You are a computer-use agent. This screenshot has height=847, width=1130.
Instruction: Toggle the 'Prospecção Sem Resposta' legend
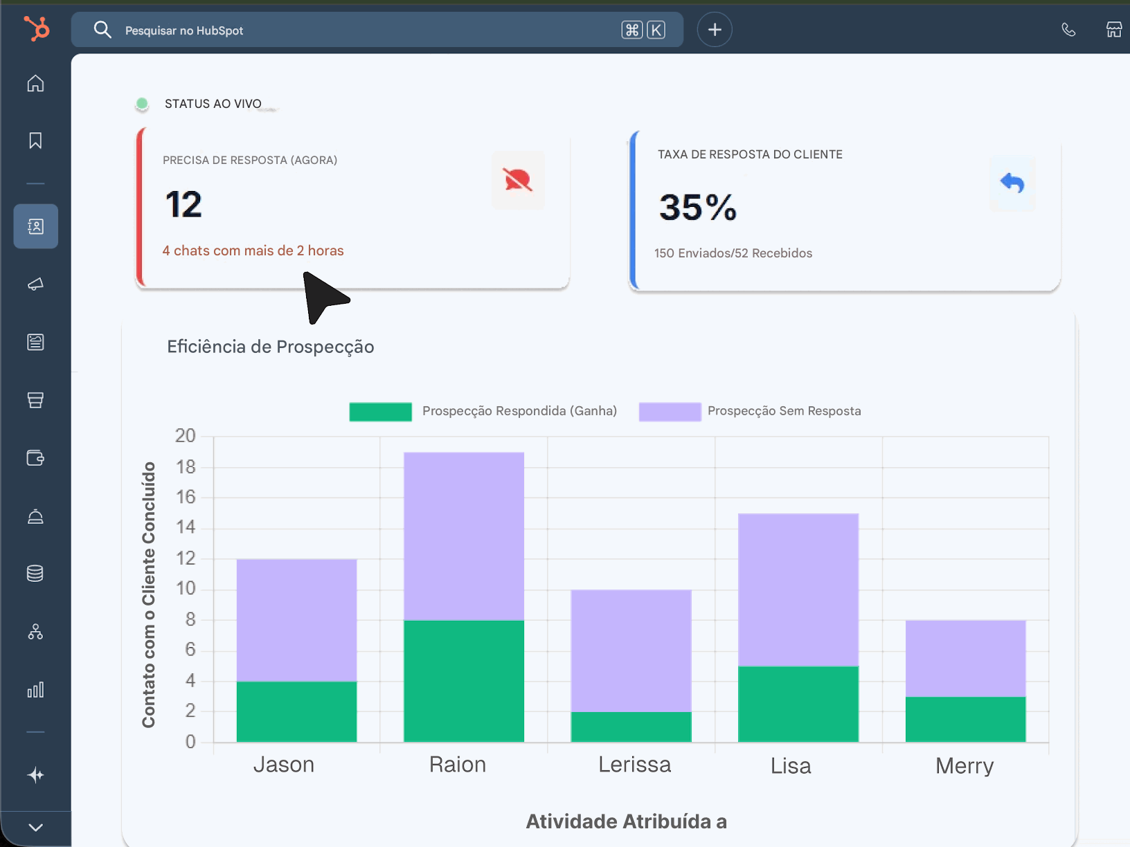tap(670, 411)
